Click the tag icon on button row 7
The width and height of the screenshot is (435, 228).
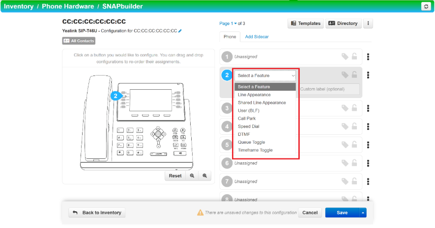pyautogui.click(x=345, y=181)
